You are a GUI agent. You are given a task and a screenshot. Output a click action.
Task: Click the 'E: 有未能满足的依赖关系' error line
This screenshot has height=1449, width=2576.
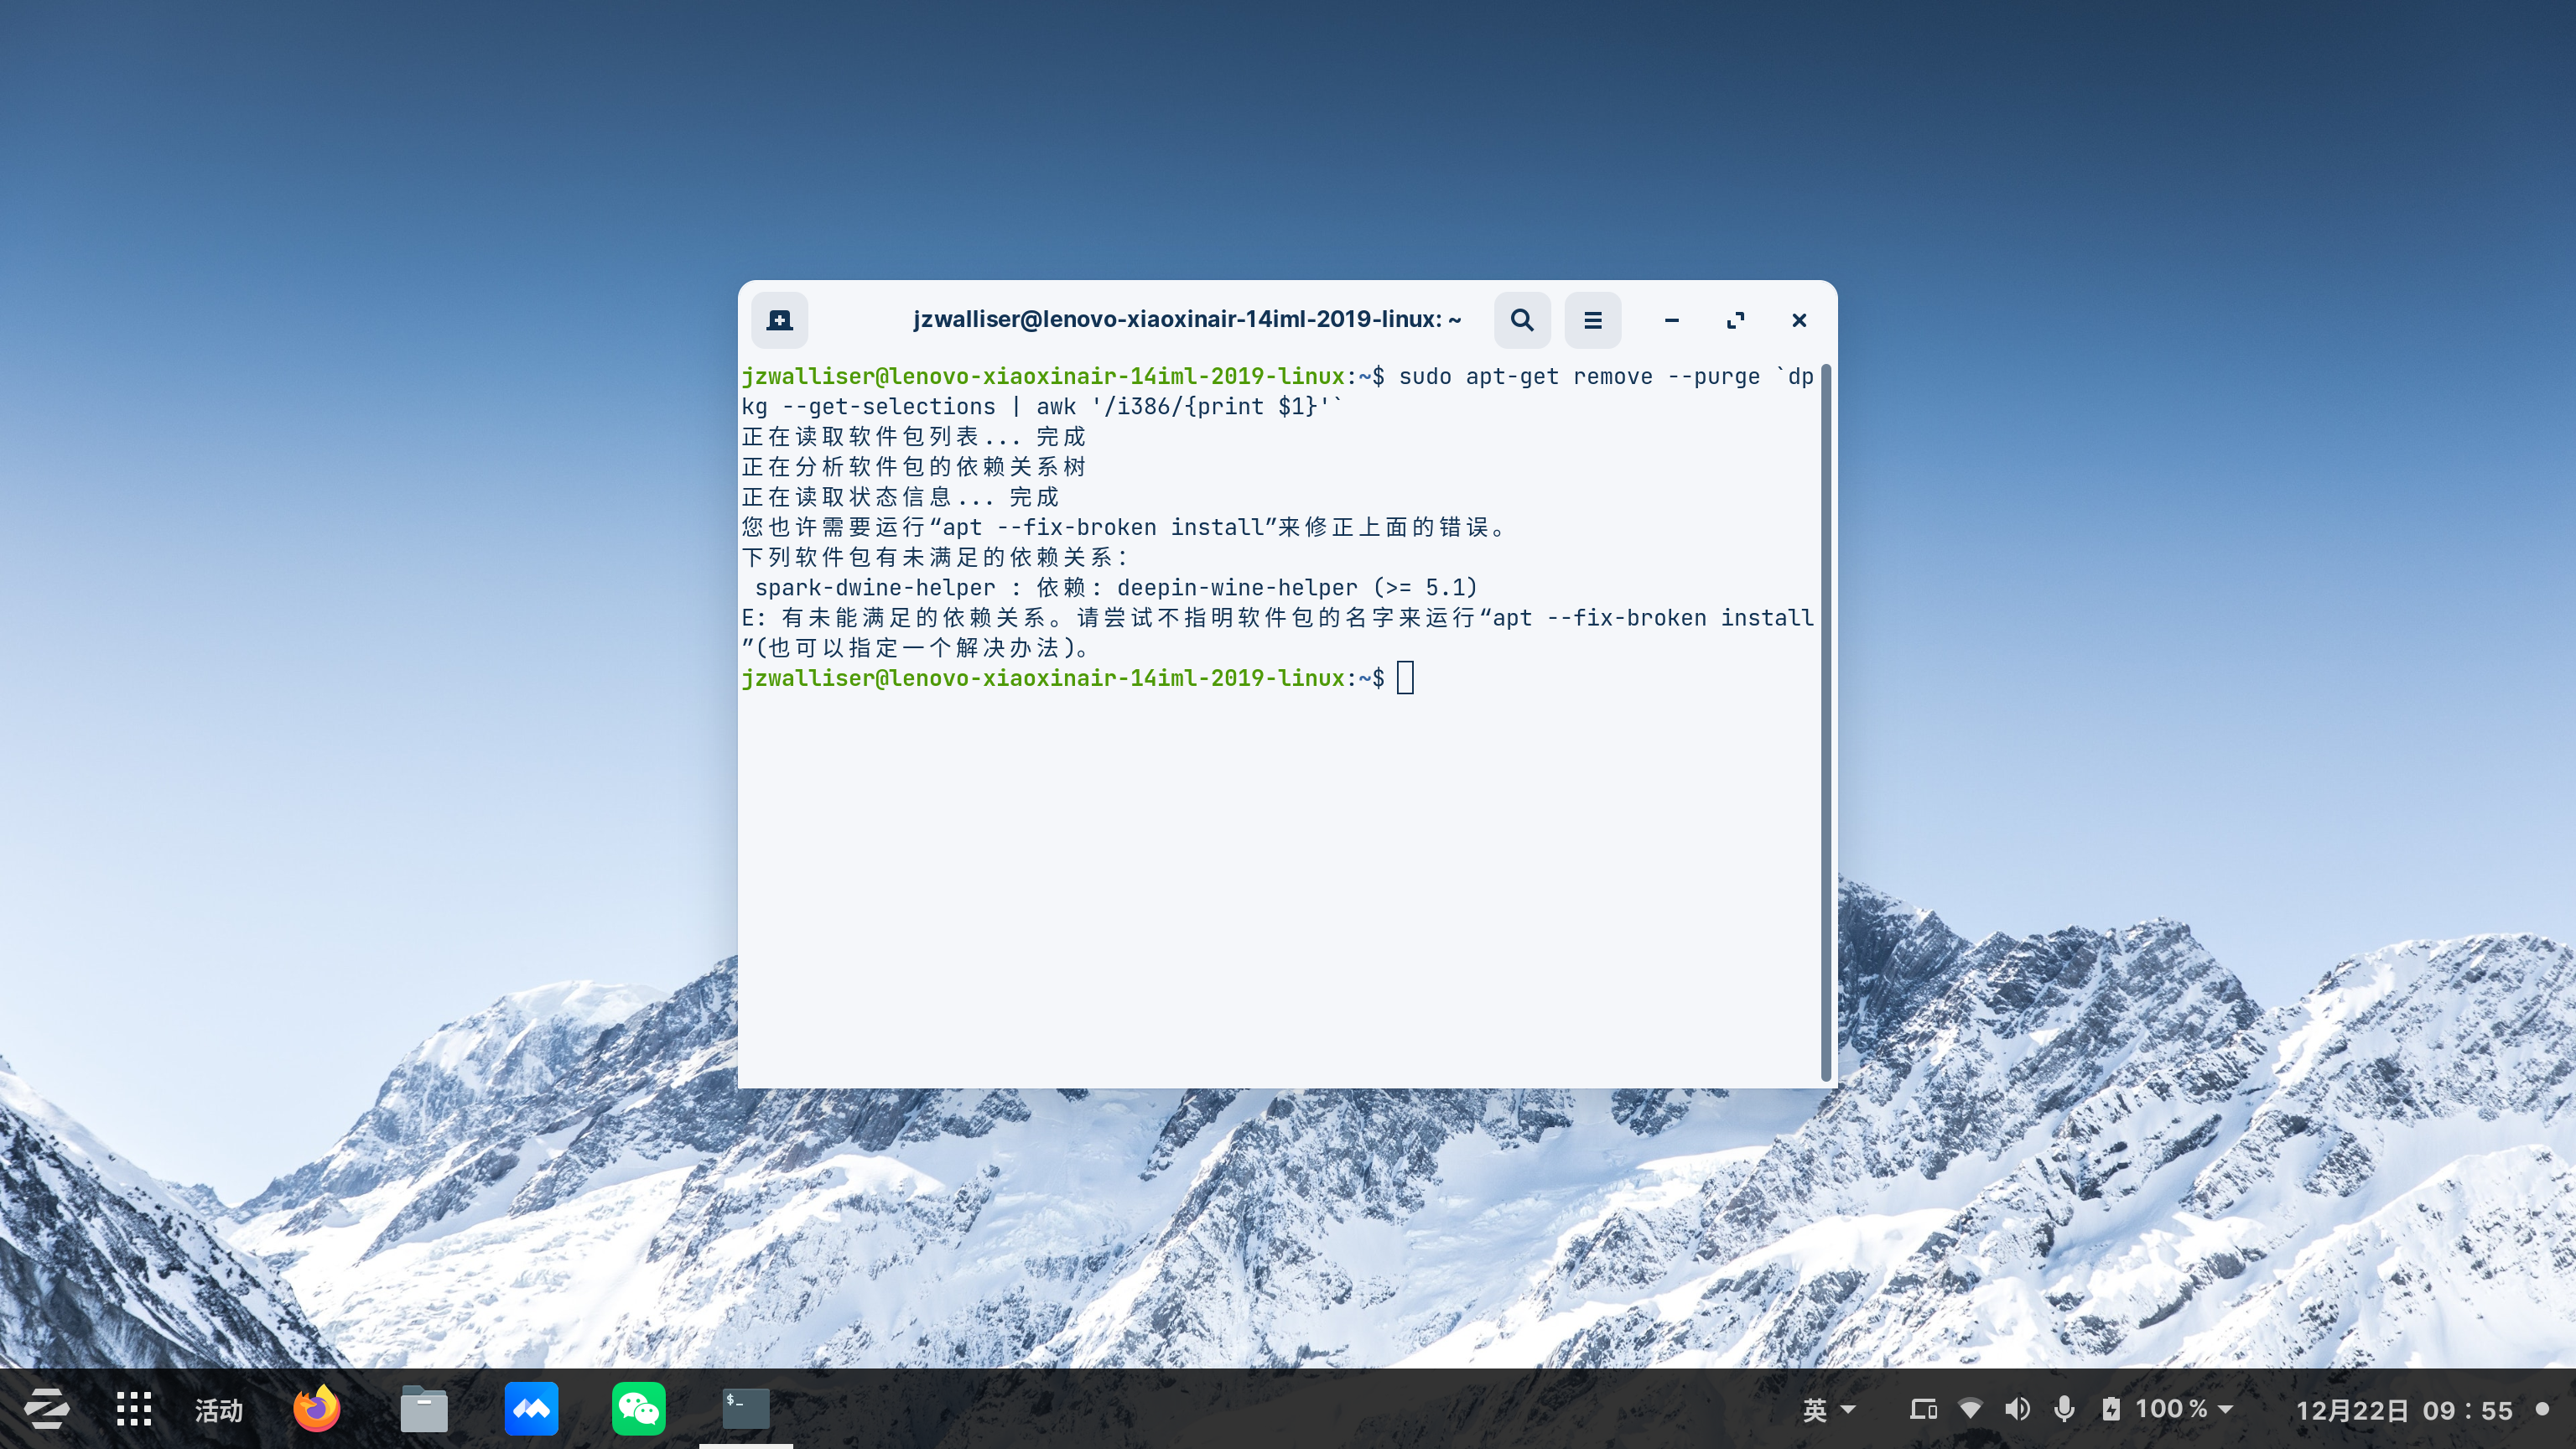1278,618
